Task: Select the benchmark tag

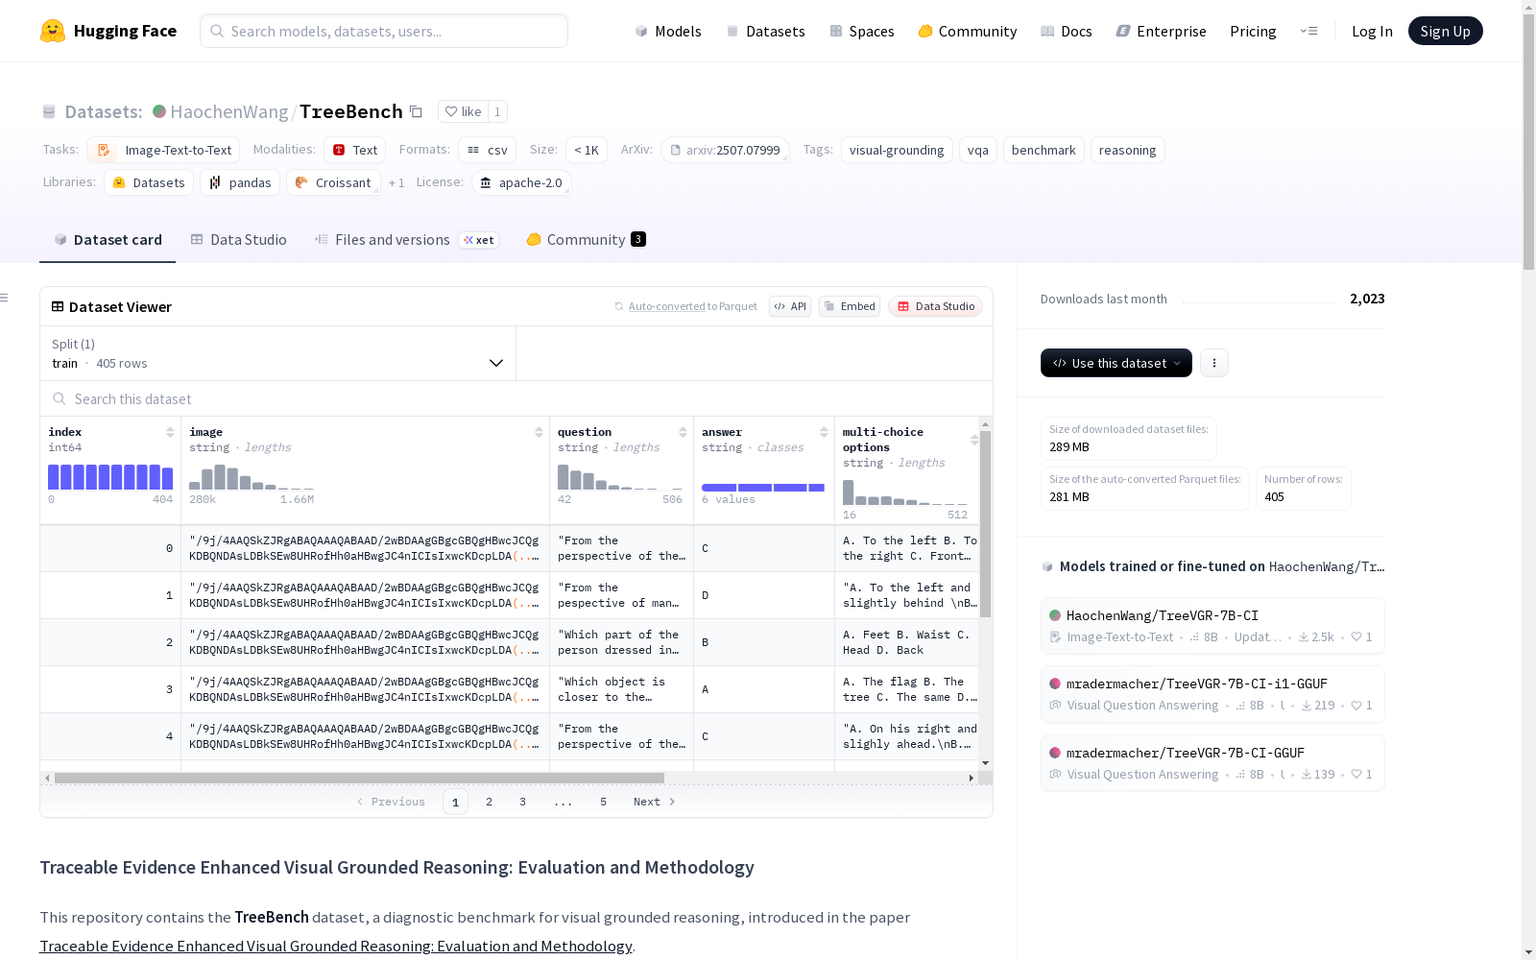Action: pos(1044,150)
